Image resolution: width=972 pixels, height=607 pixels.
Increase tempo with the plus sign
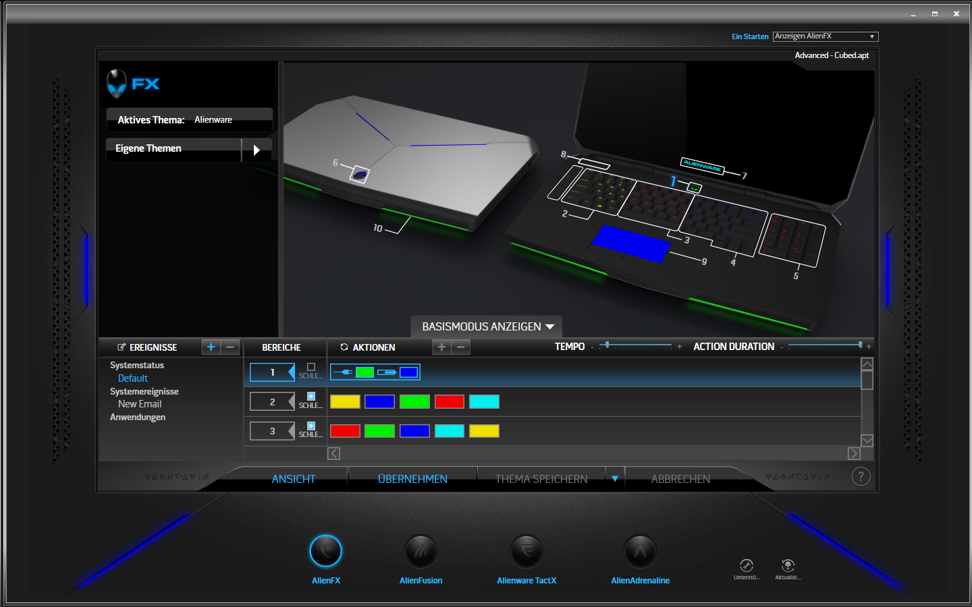(679, 347)
